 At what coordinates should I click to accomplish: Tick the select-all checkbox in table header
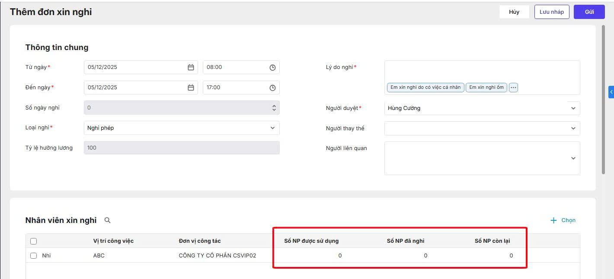click(34, 241)
